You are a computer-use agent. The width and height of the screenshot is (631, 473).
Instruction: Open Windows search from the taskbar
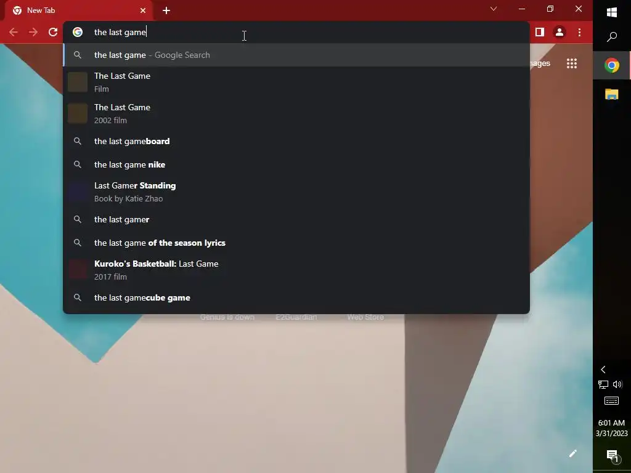point(612,37)
